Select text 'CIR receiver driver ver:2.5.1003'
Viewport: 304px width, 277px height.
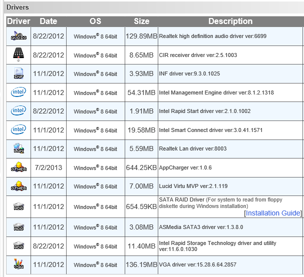[x=198, y=55]
